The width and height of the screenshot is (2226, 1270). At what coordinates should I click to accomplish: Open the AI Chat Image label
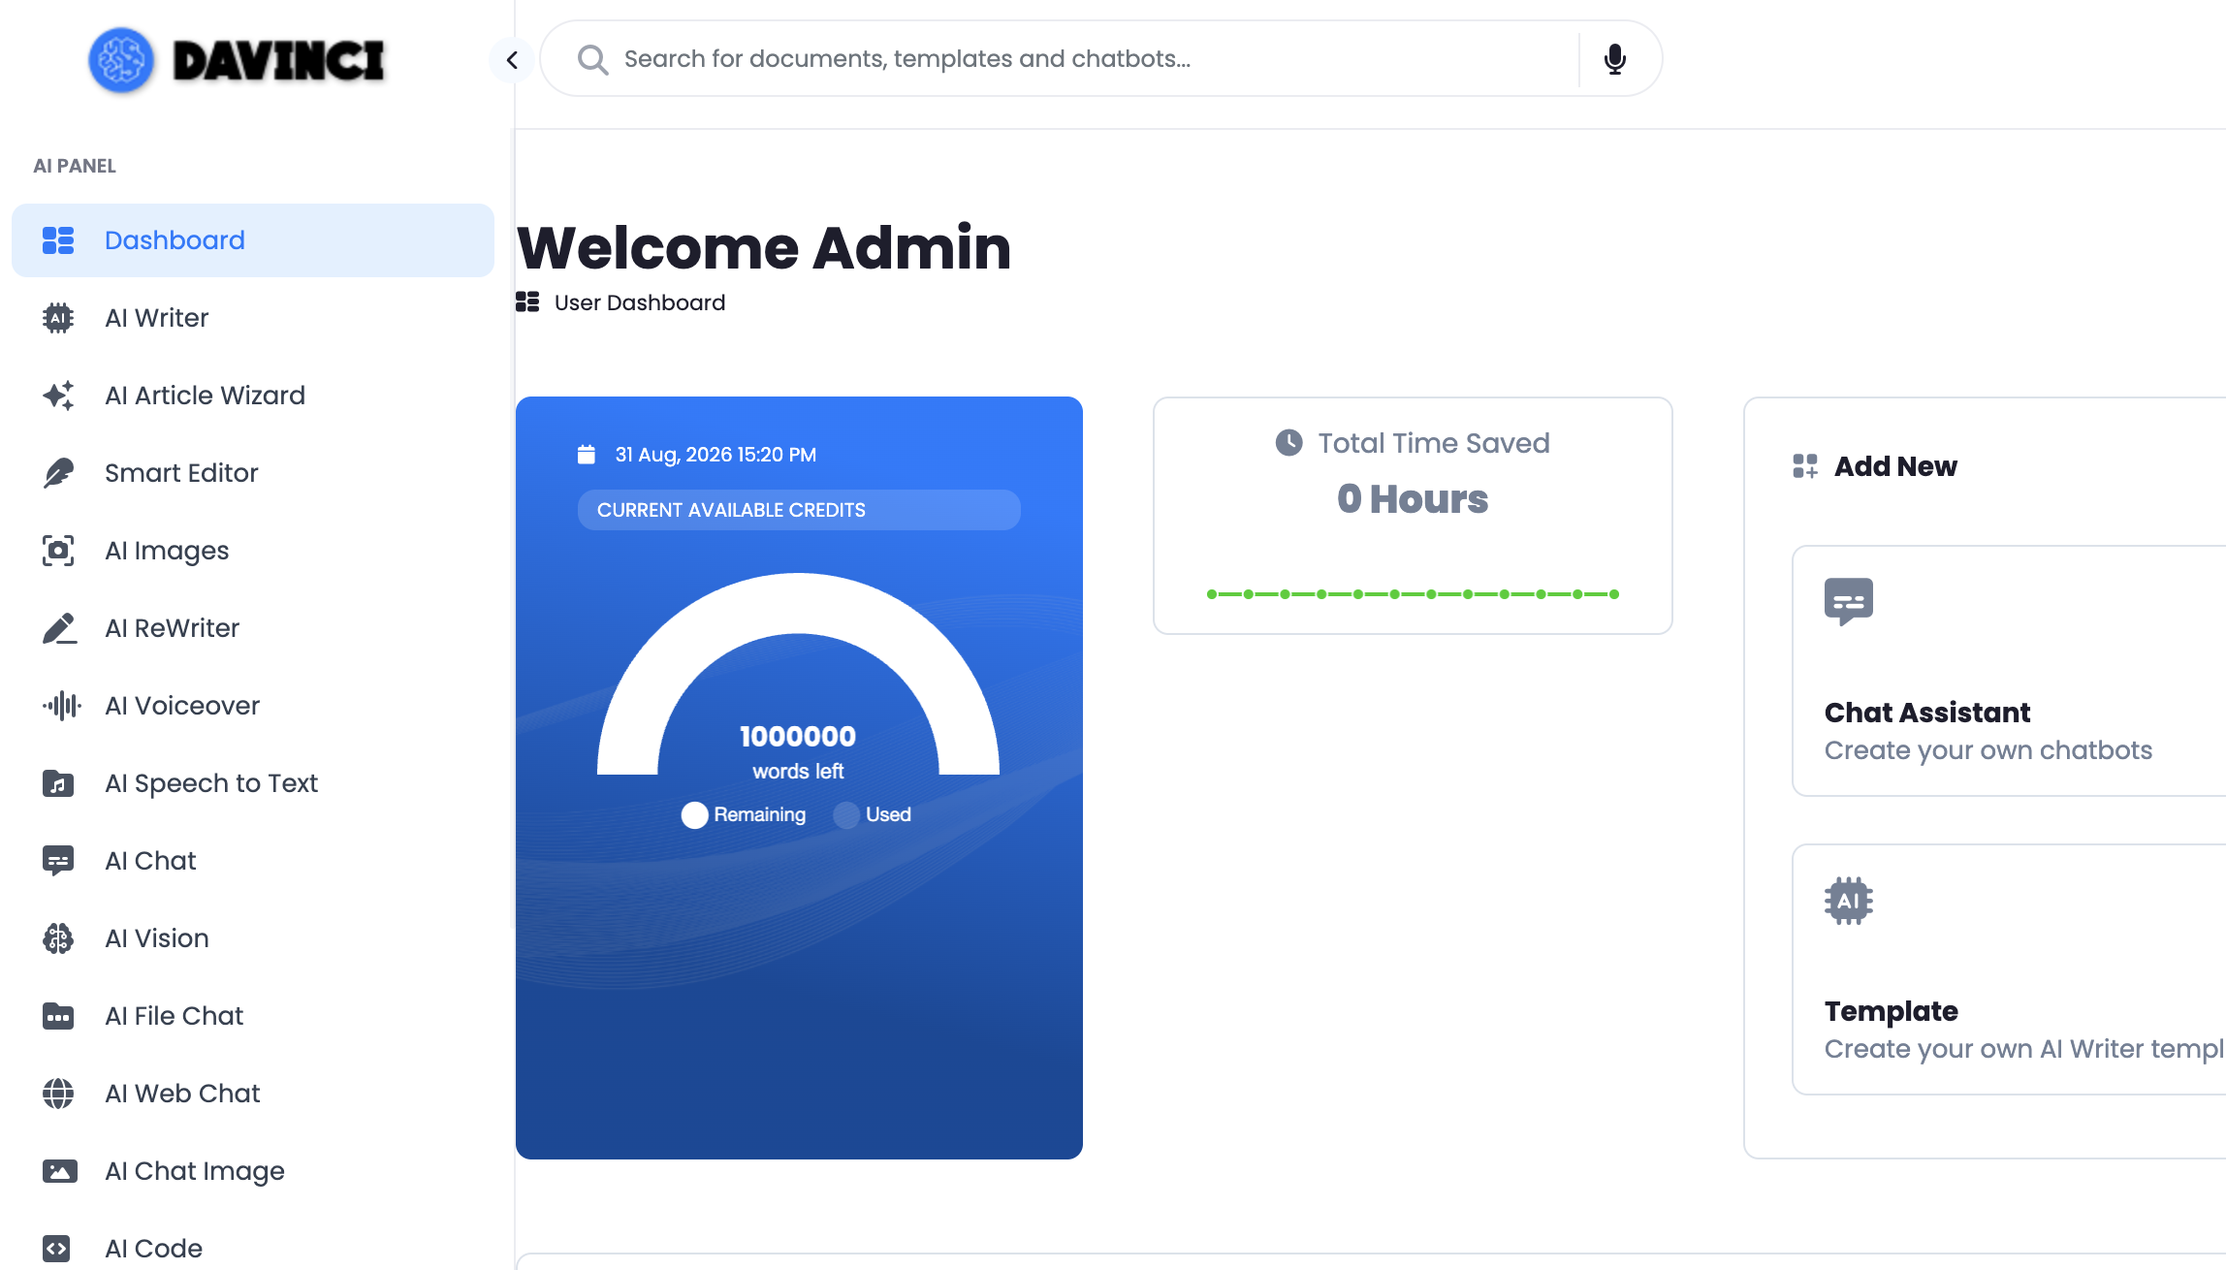click(195, 1171)
